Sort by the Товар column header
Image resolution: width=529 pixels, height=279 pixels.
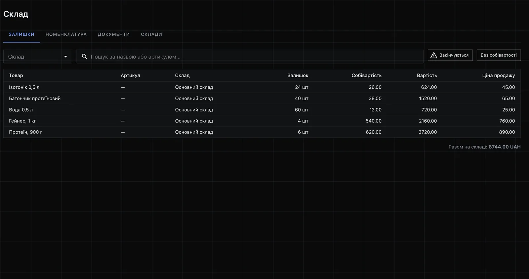pyautogui.click(x=16, y=76)
